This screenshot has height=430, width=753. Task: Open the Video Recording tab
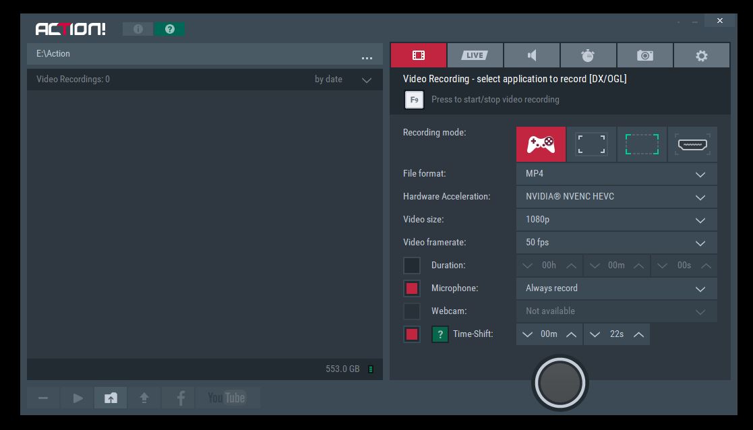pyautogui.click(x=418, y=55)
